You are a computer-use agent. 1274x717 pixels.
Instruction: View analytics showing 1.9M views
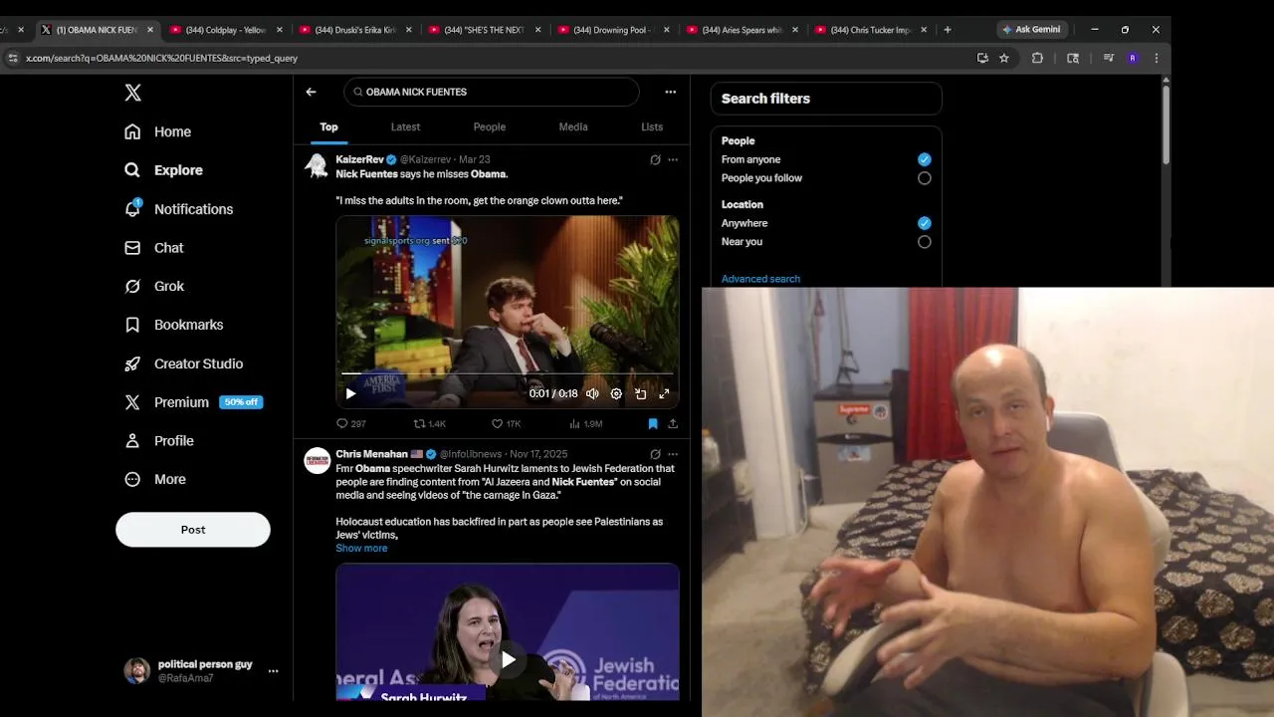tap(586, 423)
